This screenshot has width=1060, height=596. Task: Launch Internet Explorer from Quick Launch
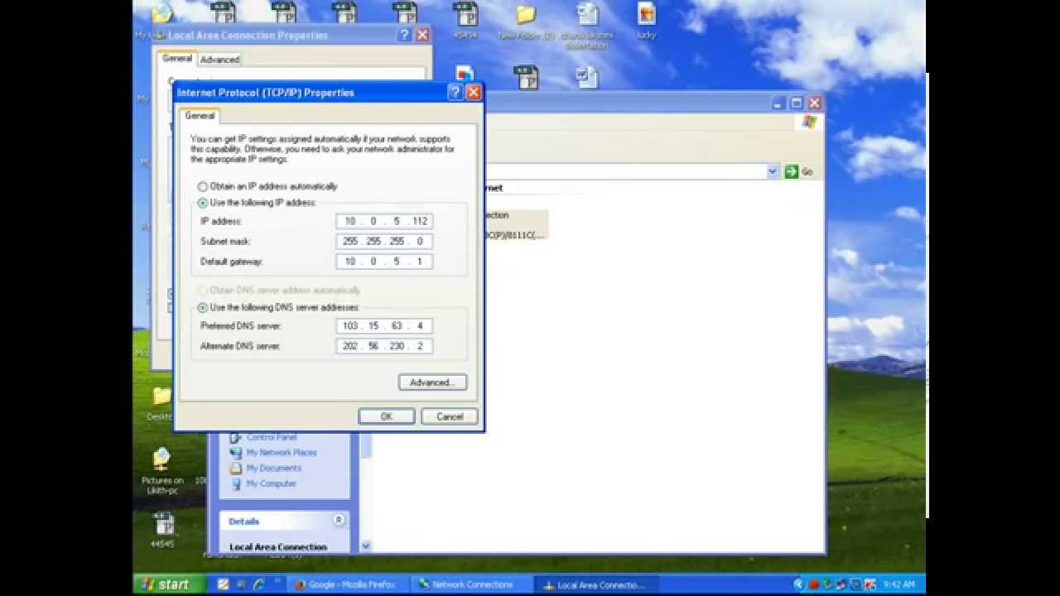pyautogui.click(x=259, y=584)
